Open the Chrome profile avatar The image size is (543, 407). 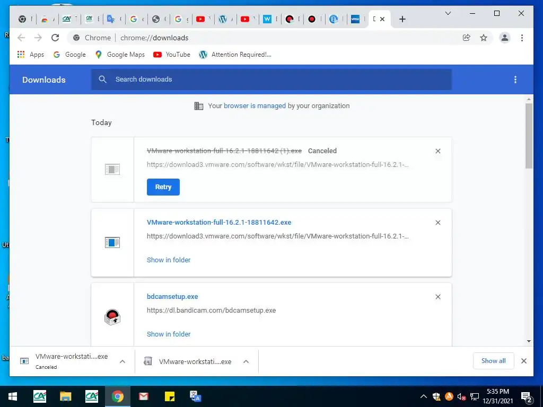(505, 38)
